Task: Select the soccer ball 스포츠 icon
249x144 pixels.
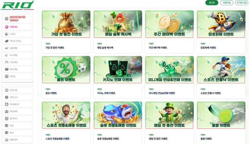Action: tap(6, 34)
